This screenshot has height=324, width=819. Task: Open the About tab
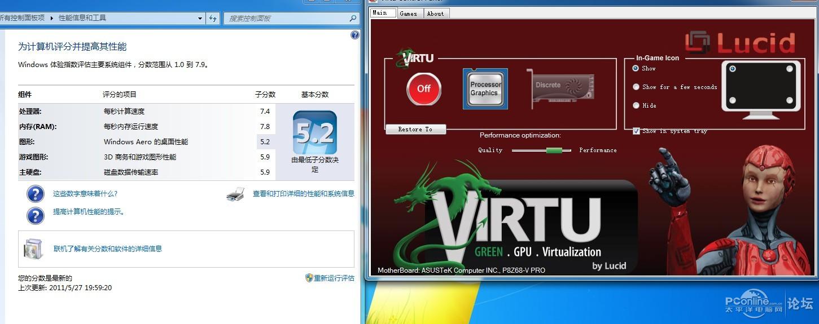point(435,14)
